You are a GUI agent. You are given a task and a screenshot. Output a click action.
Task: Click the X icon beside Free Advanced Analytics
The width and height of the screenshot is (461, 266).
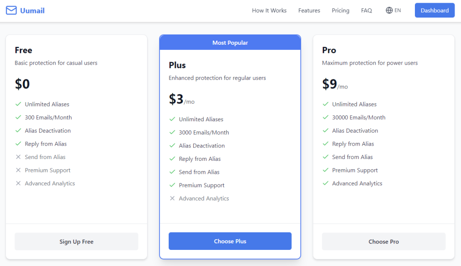click(x=18, y=183)
